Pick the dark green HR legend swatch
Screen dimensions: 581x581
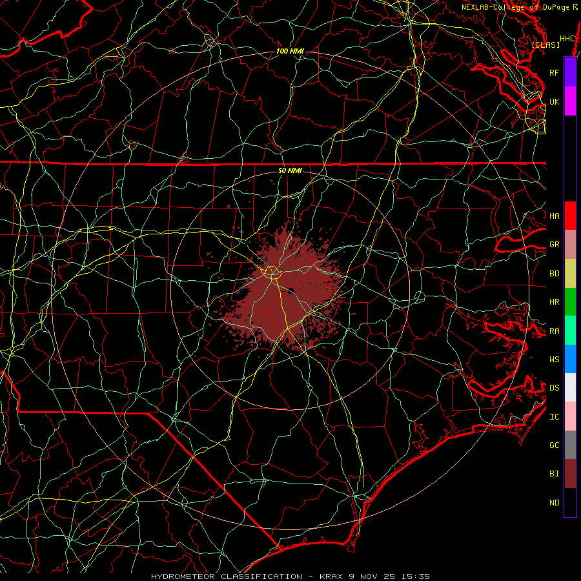point(570,302)
